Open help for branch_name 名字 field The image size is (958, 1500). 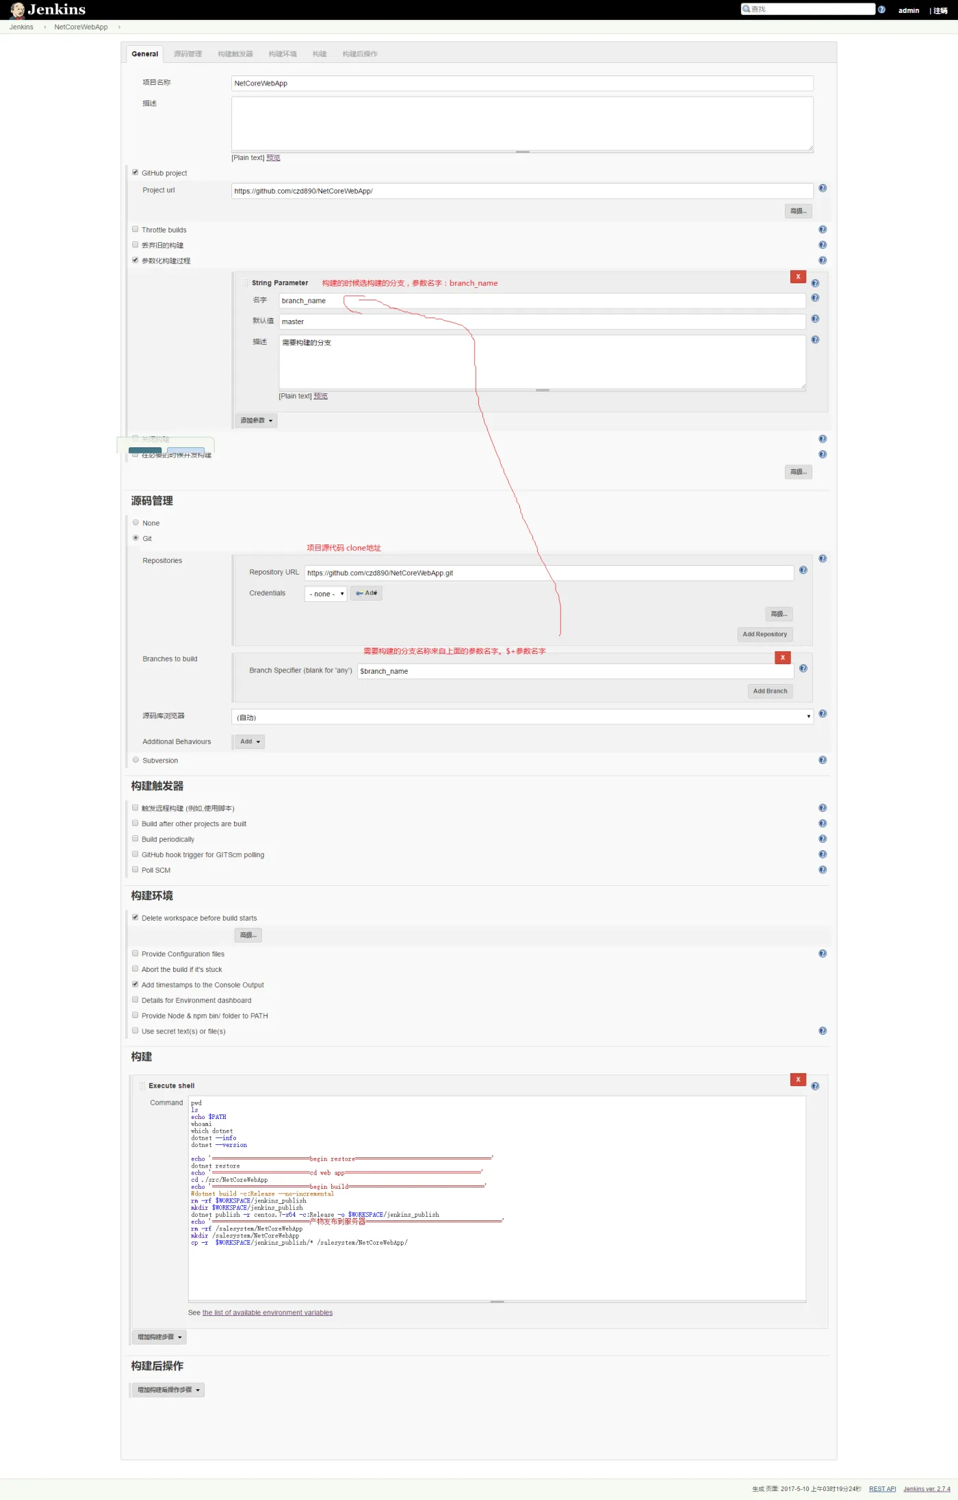tap(815, 298)
